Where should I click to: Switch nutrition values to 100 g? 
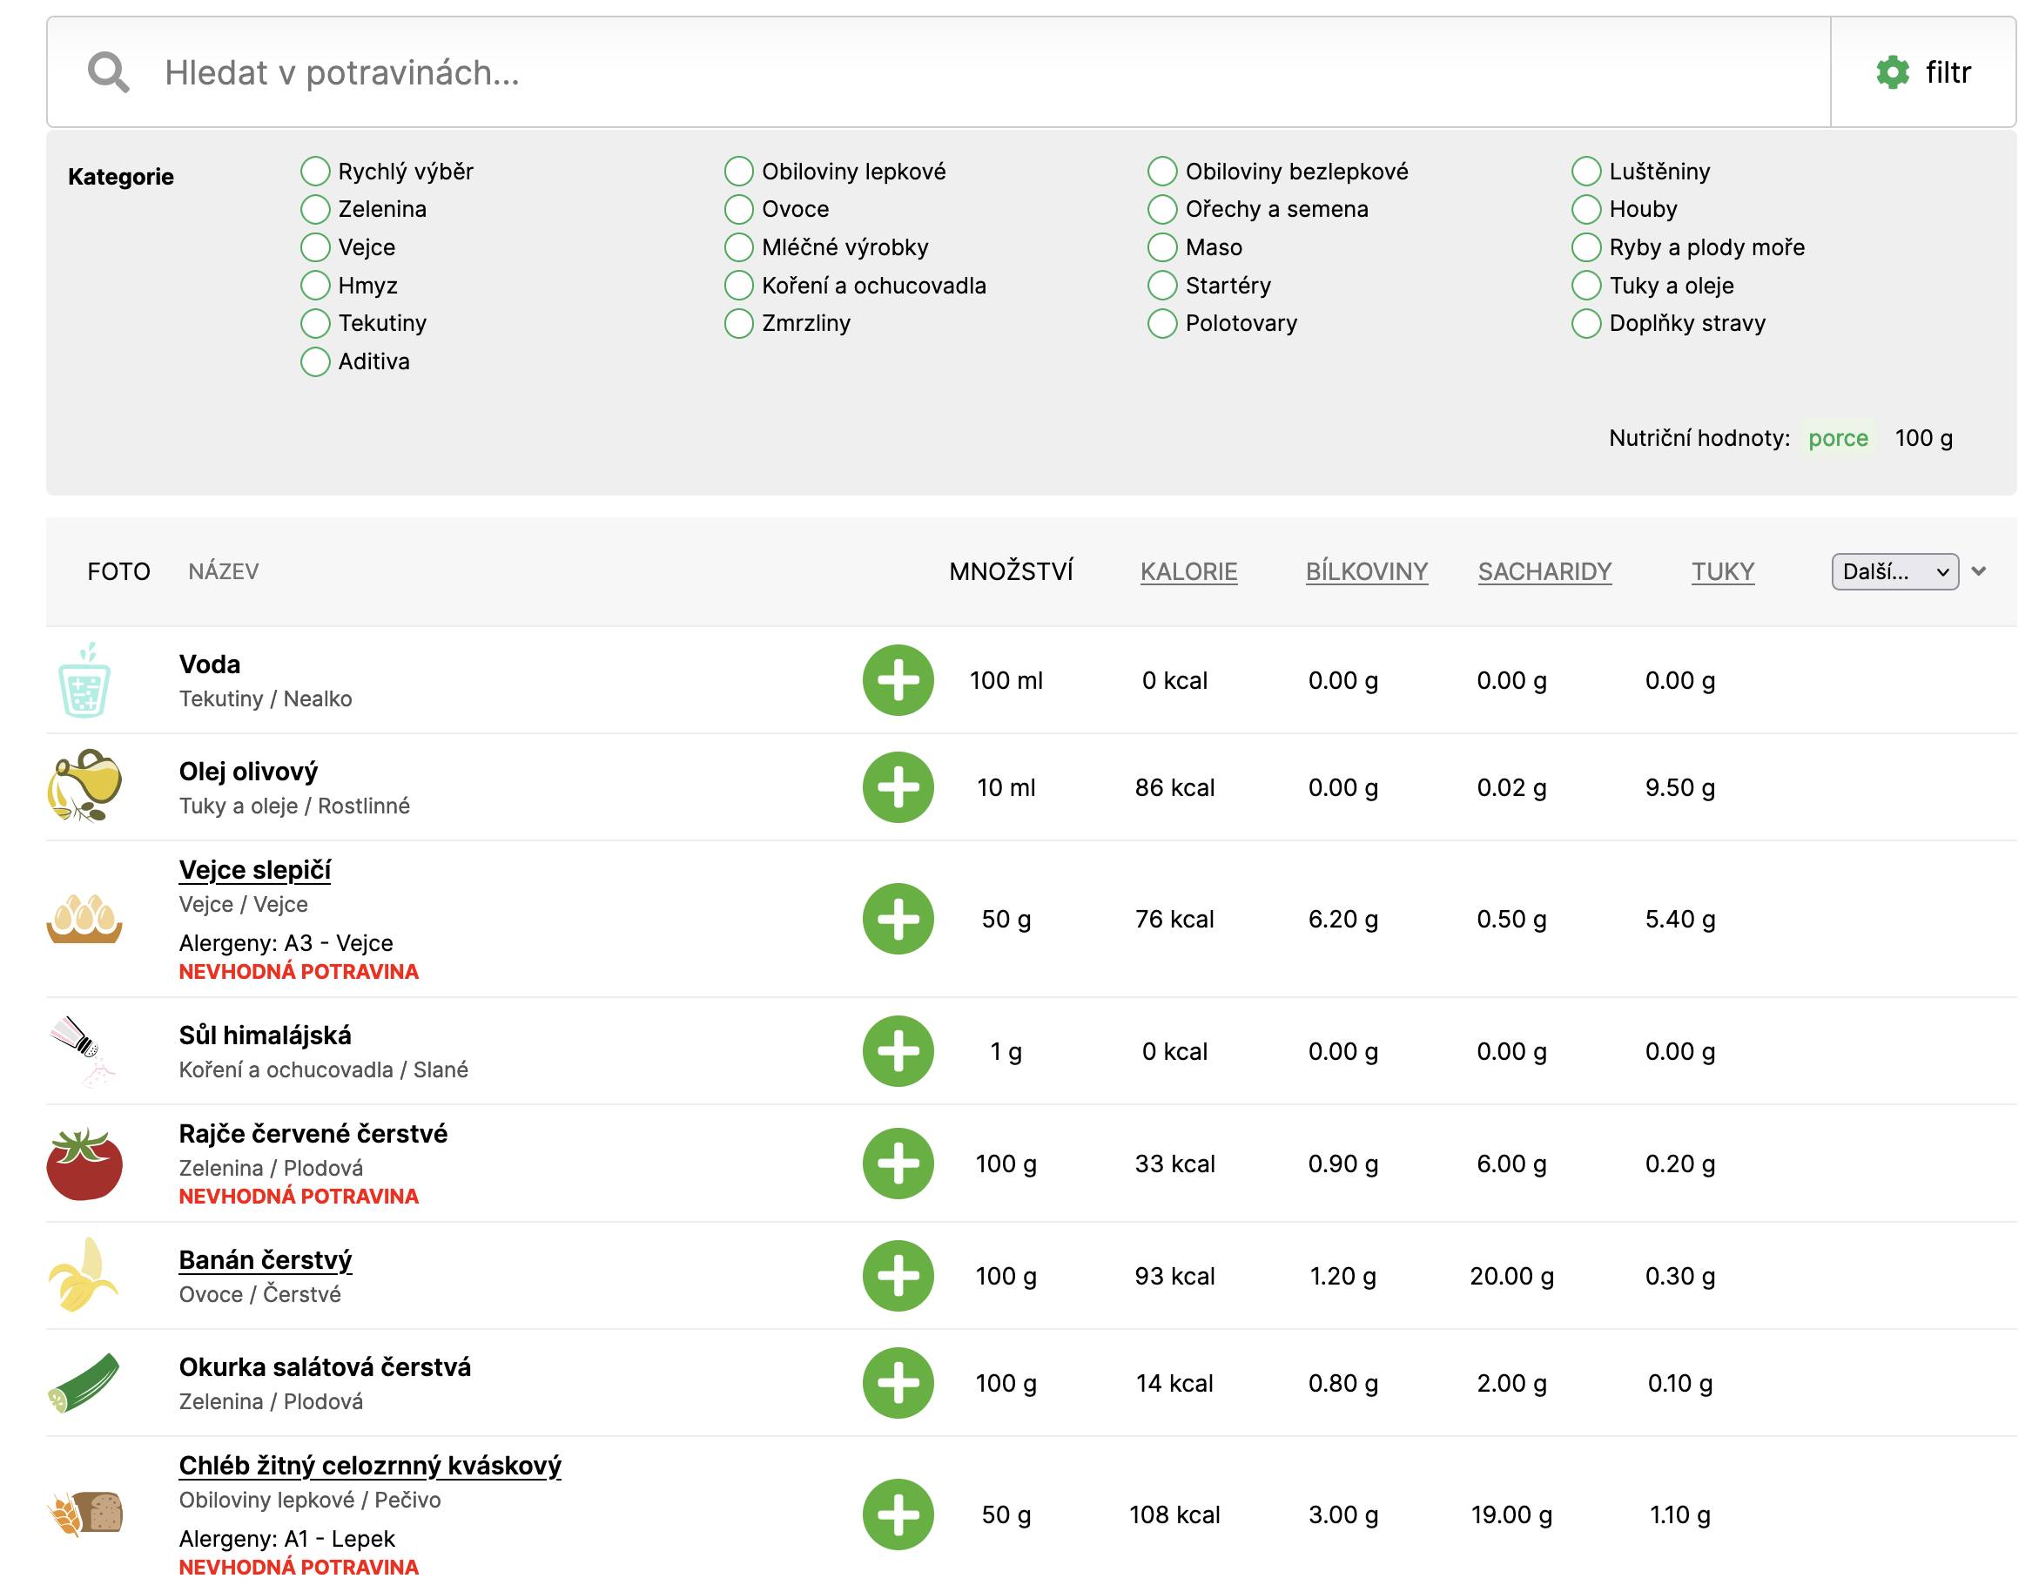click(1922, 438)
